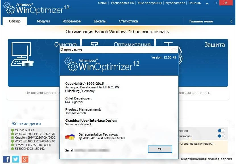This screenshot has height=164, width=236.
Task: Click the Ok button in About dialog
Action: pos(160,149)
